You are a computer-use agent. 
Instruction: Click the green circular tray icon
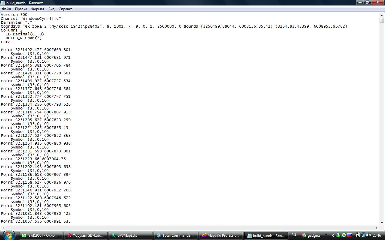point(344,235)
